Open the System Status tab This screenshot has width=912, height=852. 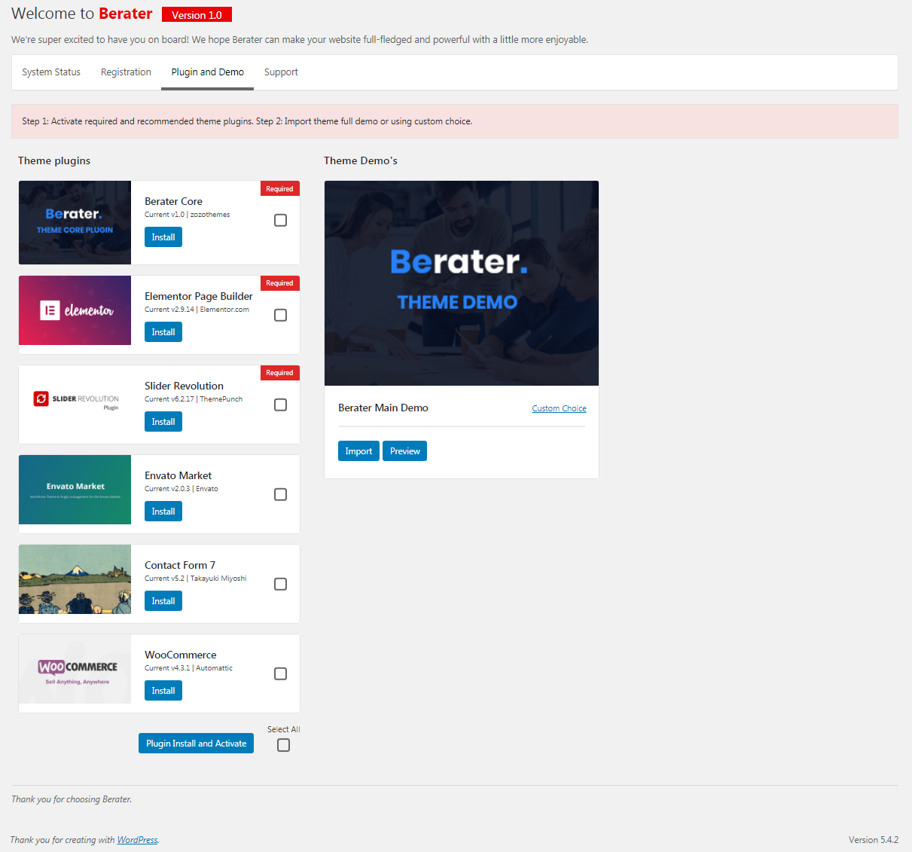[x=51, y=72]
